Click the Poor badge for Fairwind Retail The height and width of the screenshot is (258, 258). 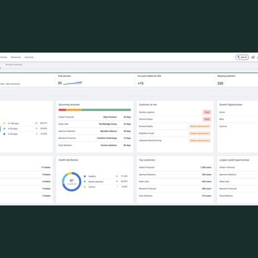(207, 119)
